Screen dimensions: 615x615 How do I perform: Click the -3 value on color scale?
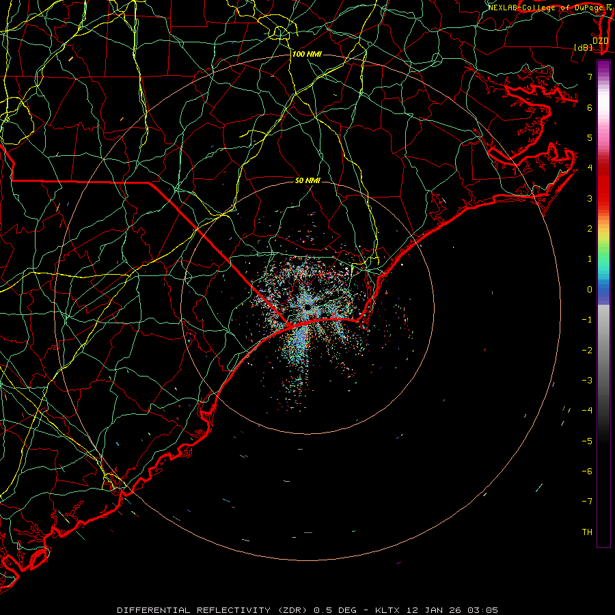tap(587, 381)
